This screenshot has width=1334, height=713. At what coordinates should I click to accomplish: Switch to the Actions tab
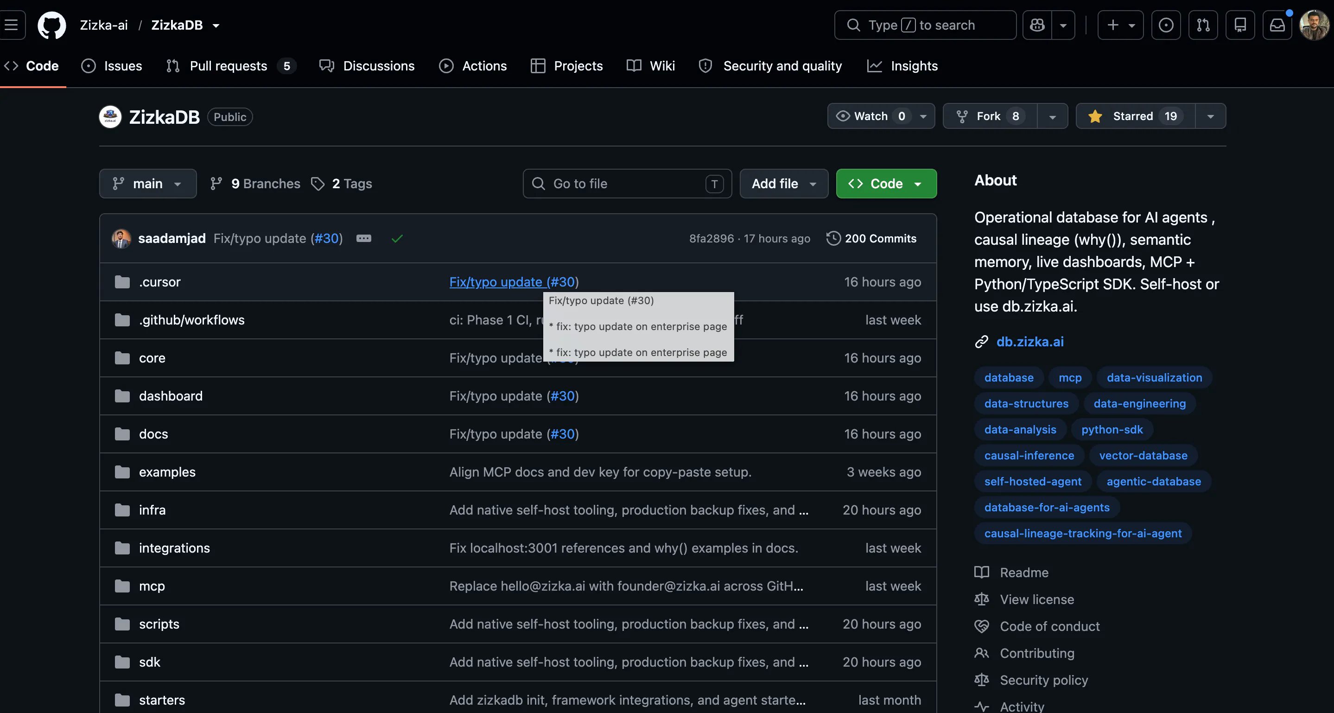point(473,66)
